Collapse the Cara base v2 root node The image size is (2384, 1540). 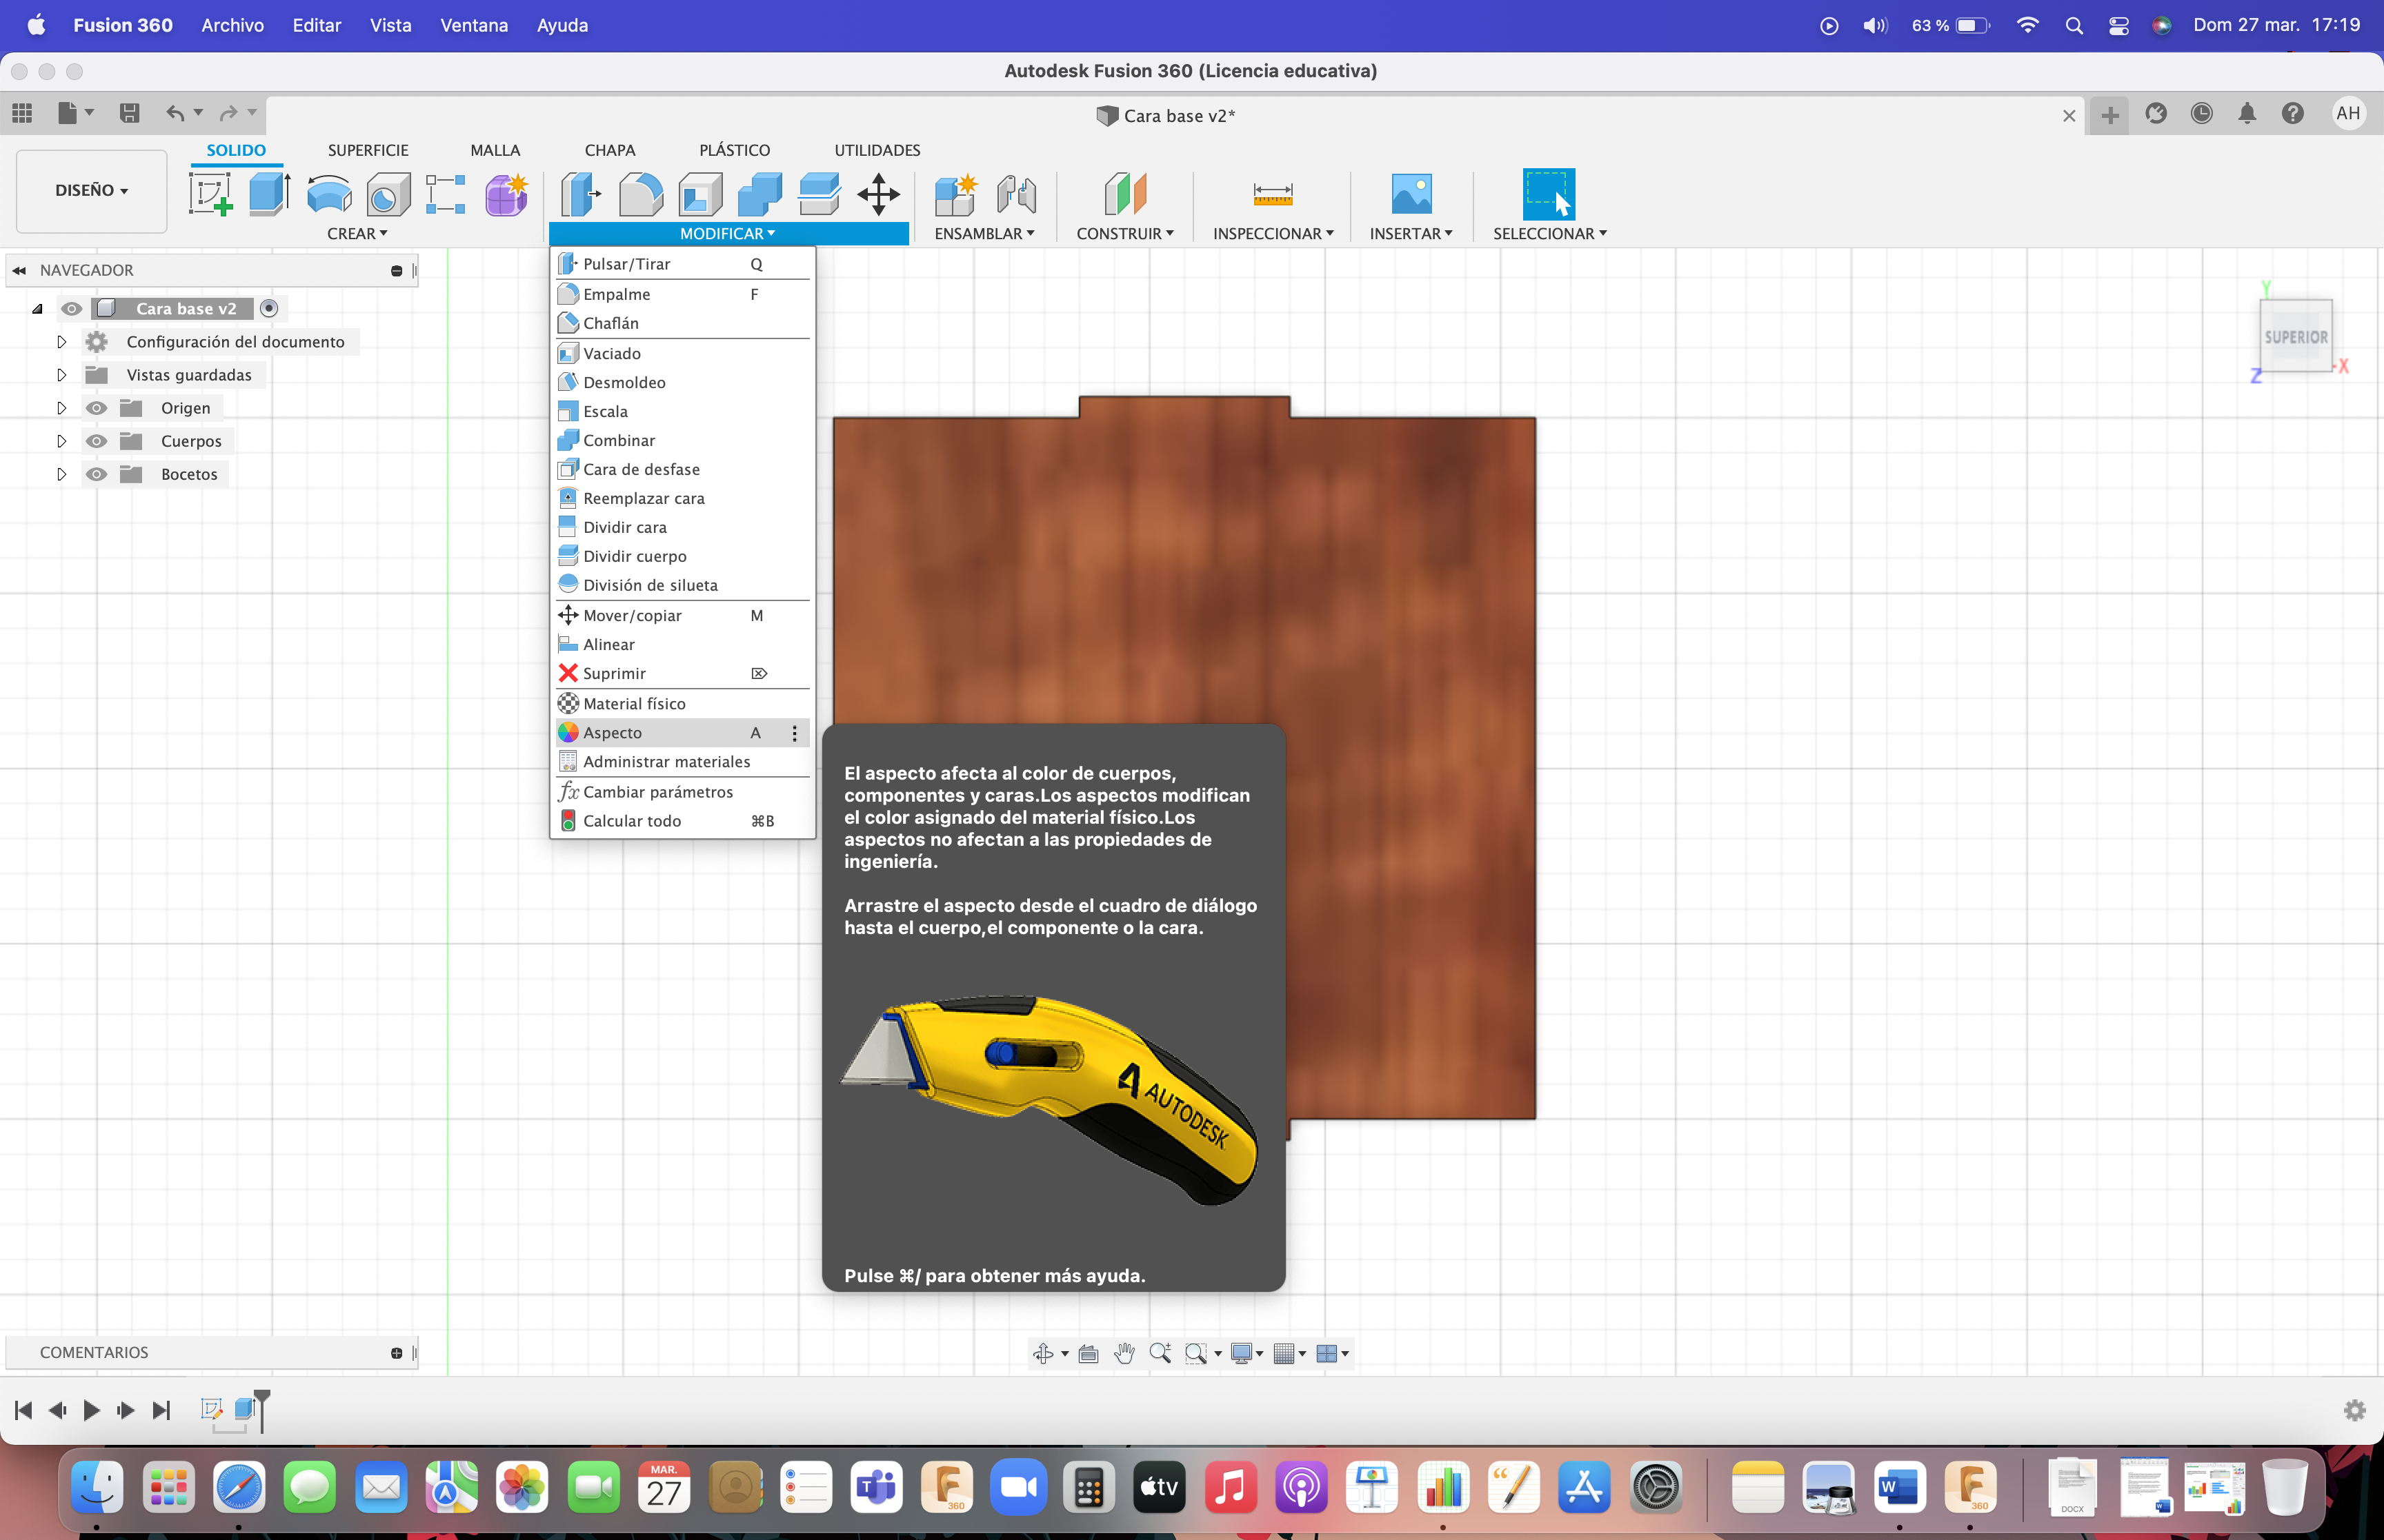37,309
